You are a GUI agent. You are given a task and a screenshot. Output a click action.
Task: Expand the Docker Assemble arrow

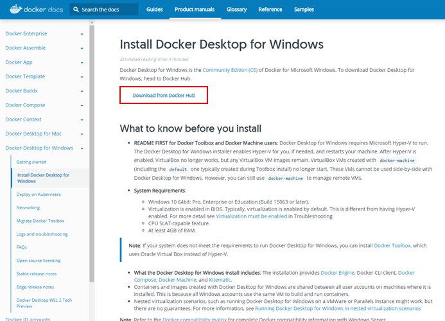pyautogui.click(x=82, y=48)
